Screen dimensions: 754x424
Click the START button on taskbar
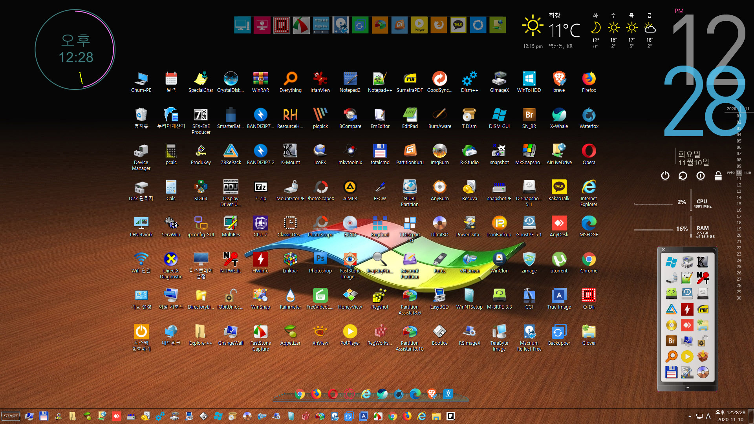(11, 416)
